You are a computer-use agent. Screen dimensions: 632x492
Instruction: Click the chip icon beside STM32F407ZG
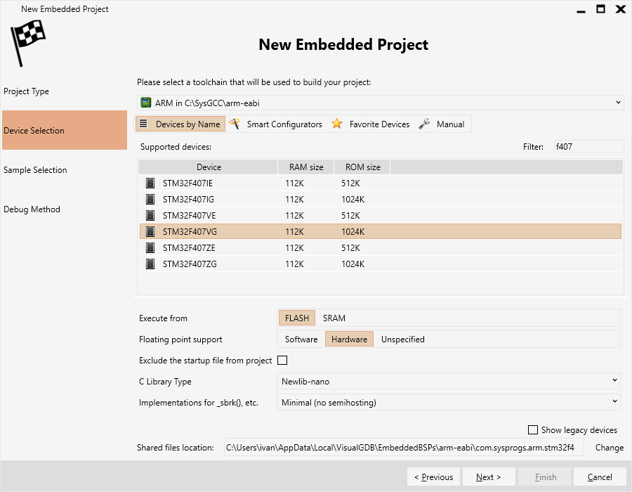tap(150, 264)
